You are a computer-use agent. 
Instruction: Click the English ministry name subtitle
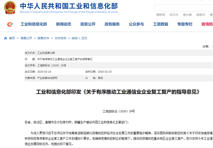pyautogui.click(x=69, y=12)
